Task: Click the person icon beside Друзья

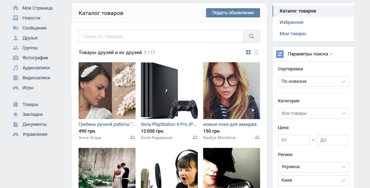Action: point(16,38)
